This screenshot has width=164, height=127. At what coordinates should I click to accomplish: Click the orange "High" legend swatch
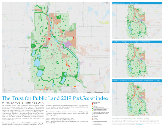[92, 105]
